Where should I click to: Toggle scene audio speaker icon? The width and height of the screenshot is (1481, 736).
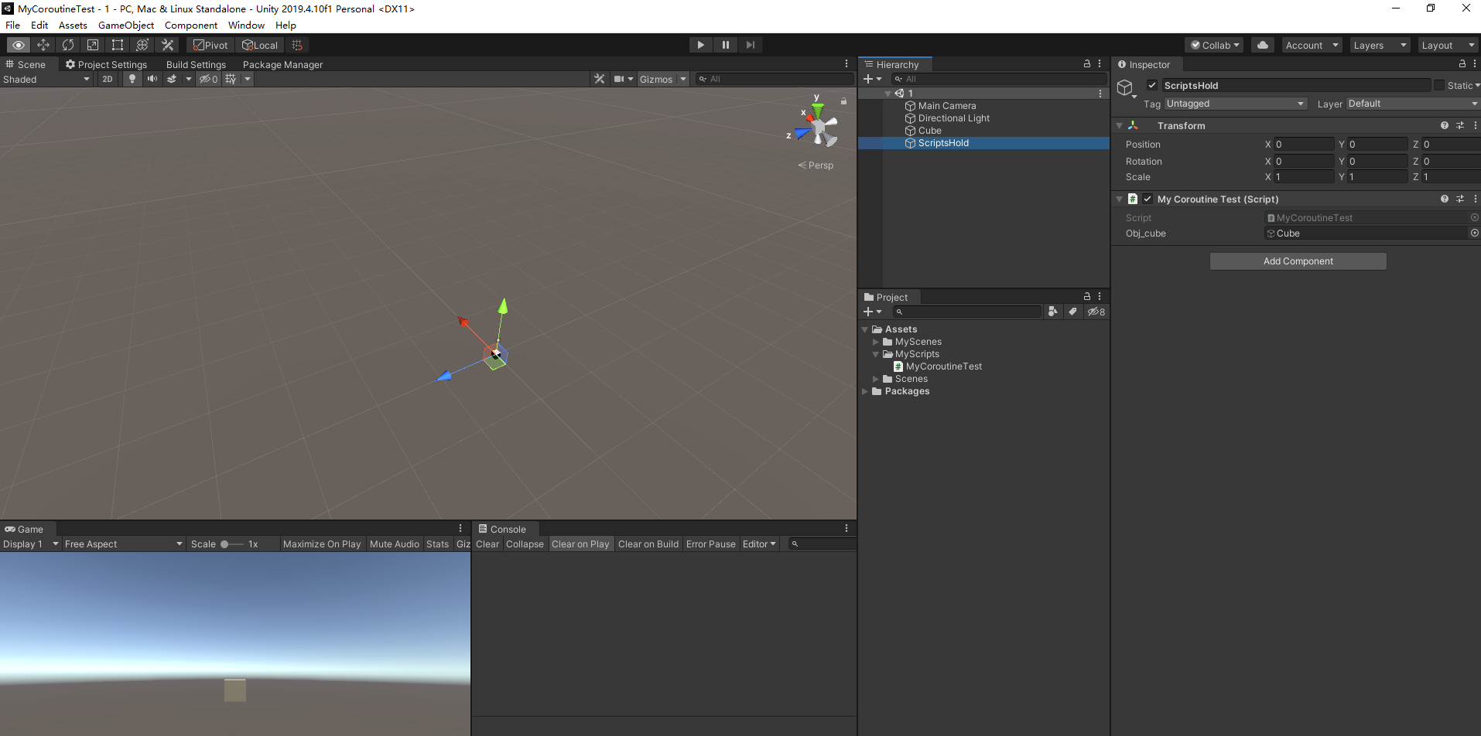click(x=152, y=79)
